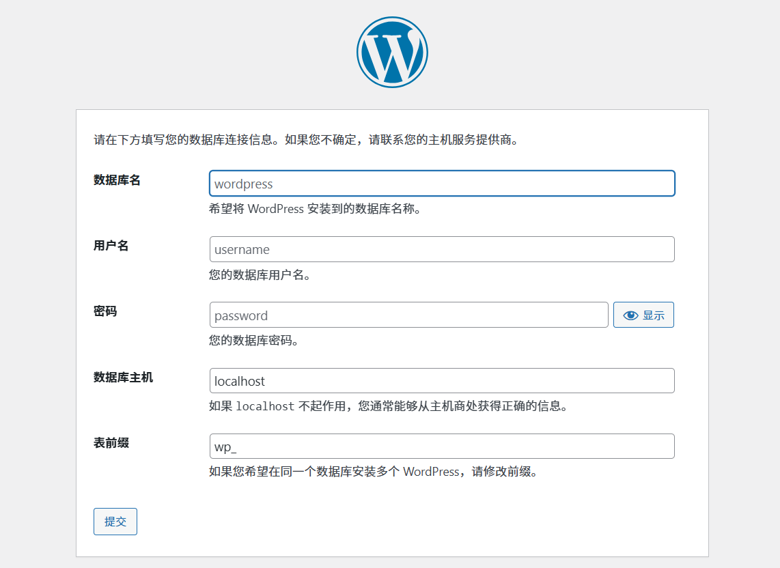Click the password input field

tap(408, 315)
